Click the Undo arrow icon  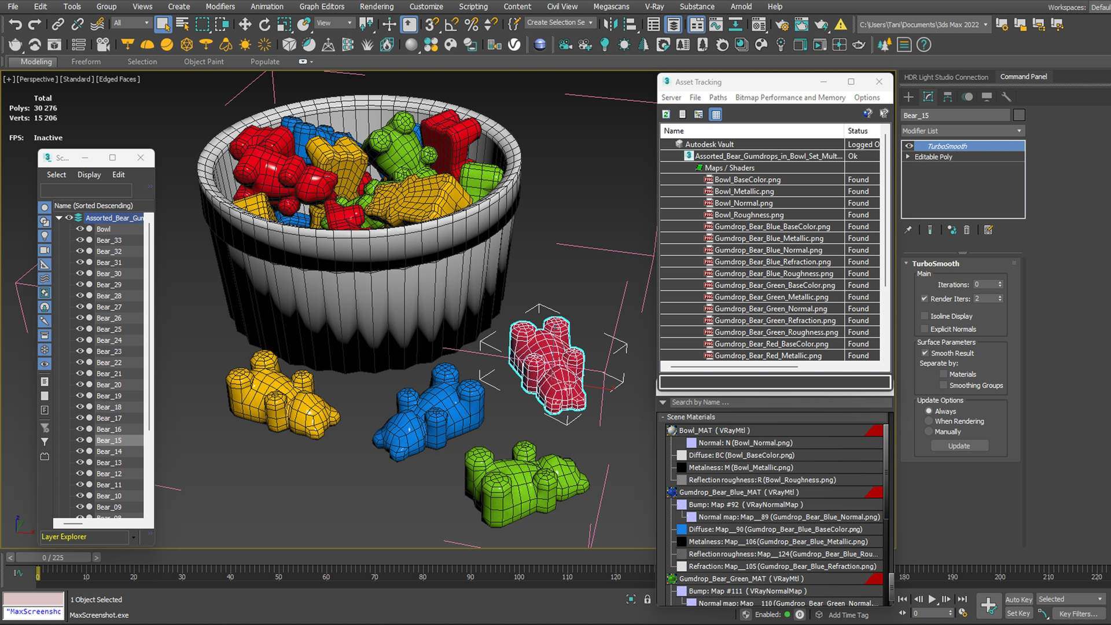click(16, 24)
